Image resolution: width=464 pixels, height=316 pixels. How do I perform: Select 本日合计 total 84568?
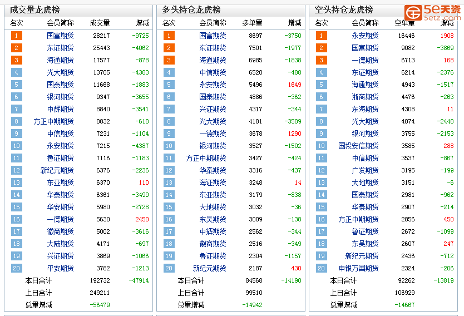[x=254, y=280]
